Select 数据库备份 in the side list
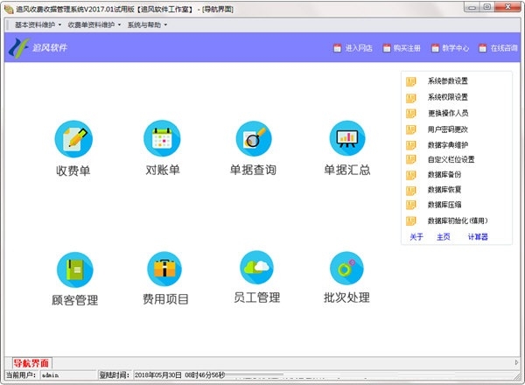This screenshot has width=525, height=385. click(444, 175)
